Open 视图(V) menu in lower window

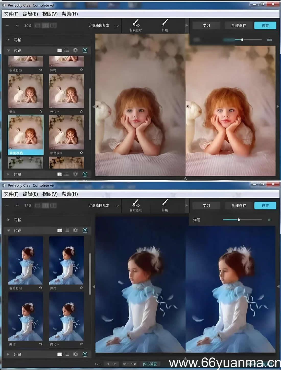(50, 194)
